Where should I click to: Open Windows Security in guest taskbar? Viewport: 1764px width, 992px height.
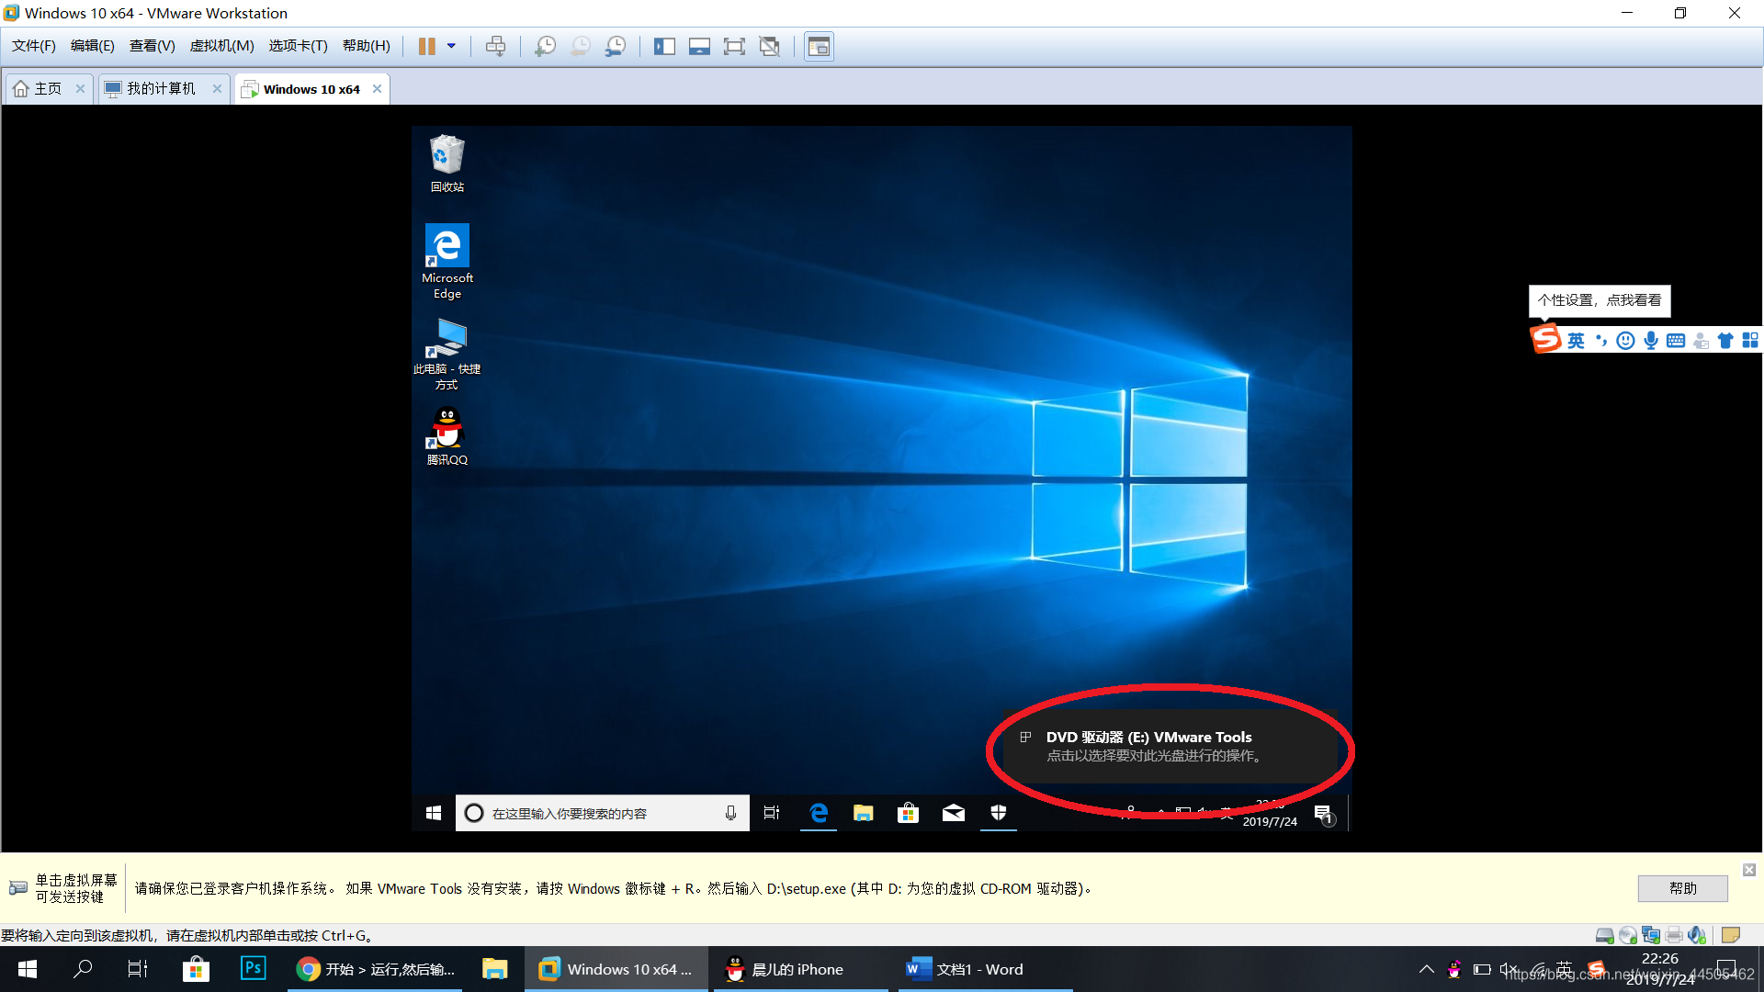998,813
